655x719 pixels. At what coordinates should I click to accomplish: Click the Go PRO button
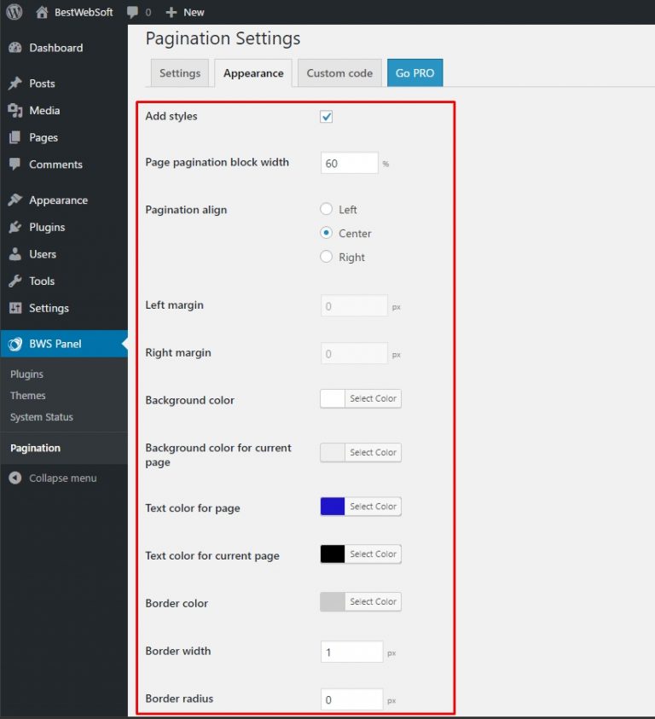(x=414, y=73)
